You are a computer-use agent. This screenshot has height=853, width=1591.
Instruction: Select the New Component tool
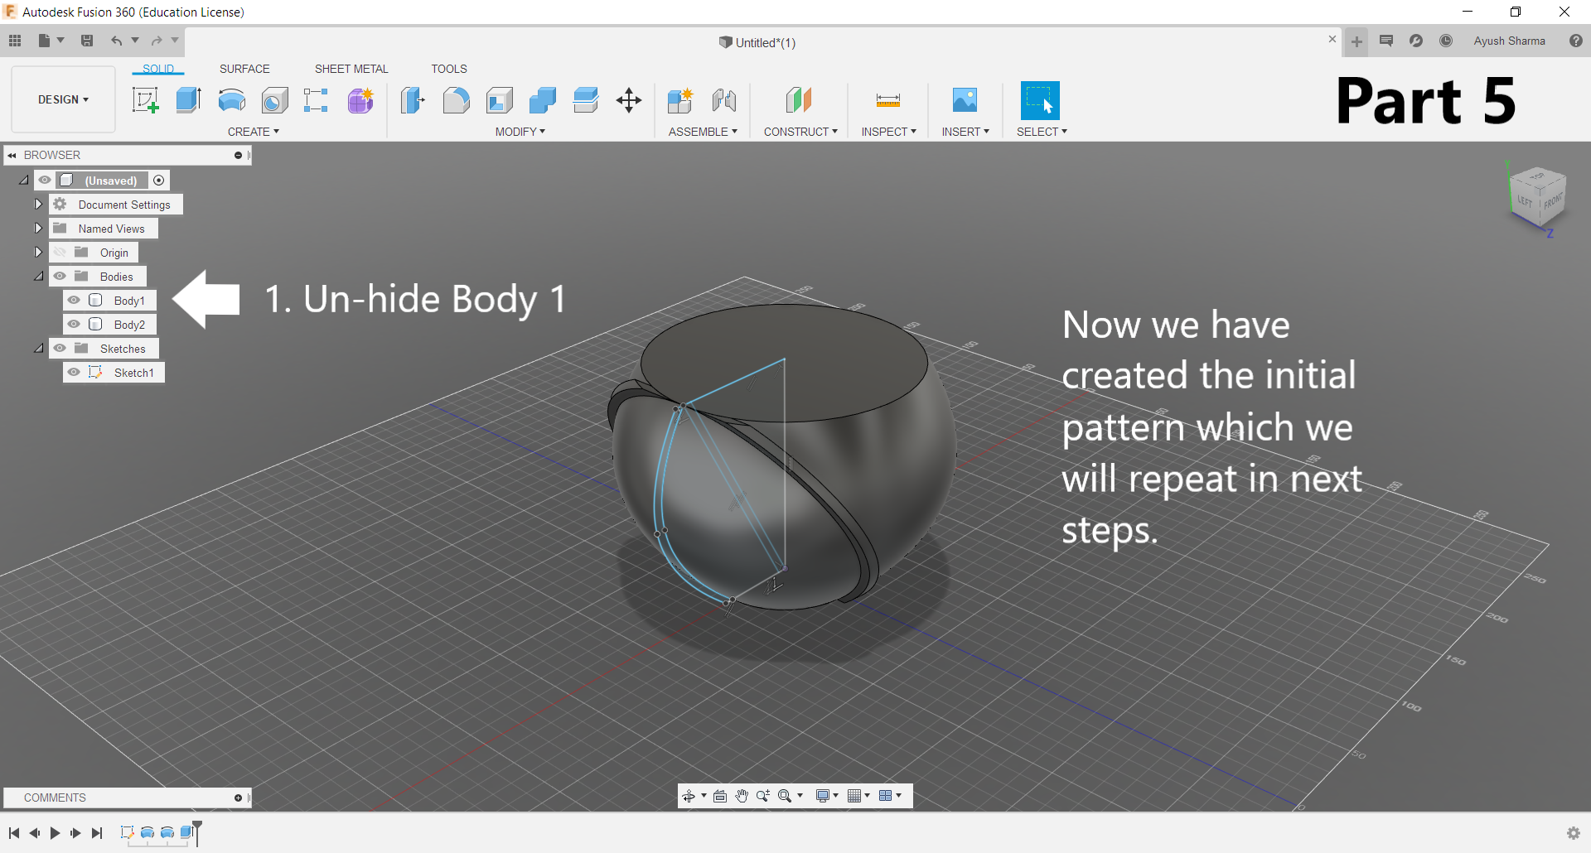pos(680,100)
